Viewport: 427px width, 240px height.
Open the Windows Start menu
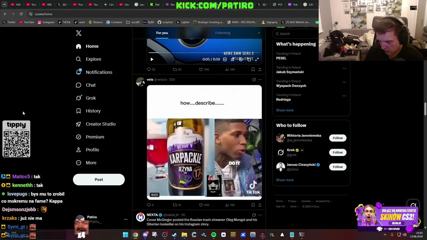[x=125, y=235]
